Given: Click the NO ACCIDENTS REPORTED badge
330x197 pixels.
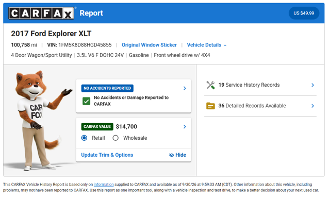Looking at the screenshot, I should [x=107, y=88].
